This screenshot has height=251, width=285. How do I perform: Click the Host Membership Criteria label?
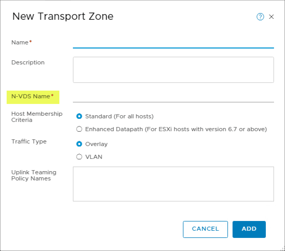coord(37,117)
